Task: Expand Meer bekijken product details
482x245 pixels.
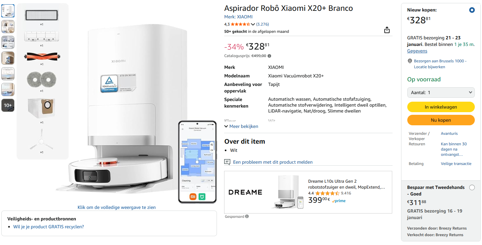Action: 241,126
